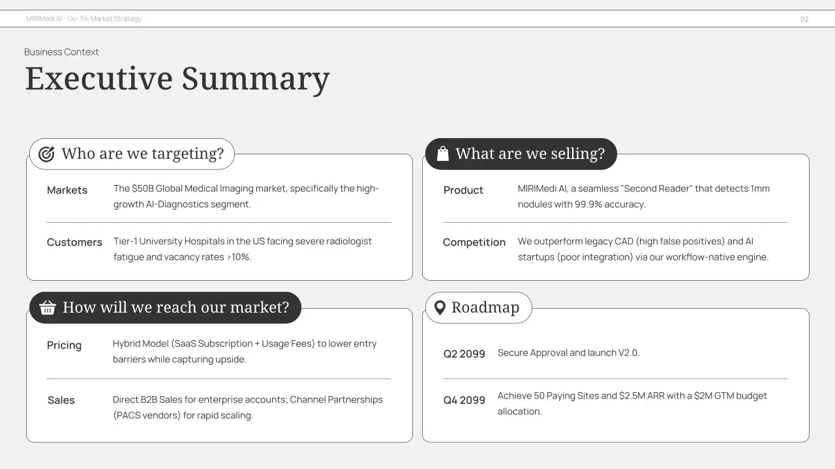
Task: Click the Q2 2099 milestone label
Action: 464,354
